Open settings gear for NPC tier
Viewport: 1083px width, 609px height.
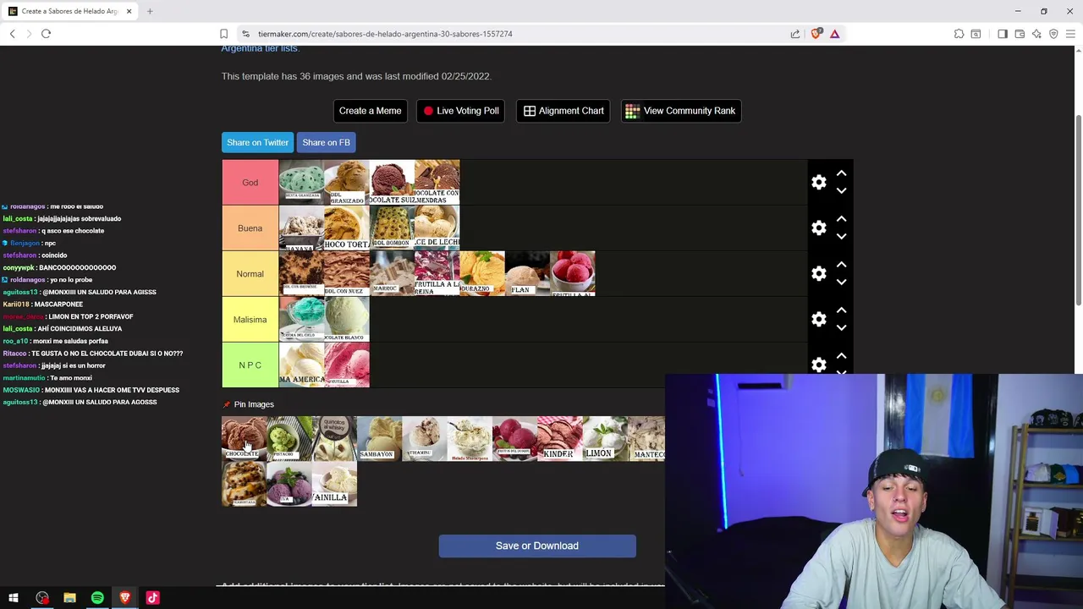[819, 365]
